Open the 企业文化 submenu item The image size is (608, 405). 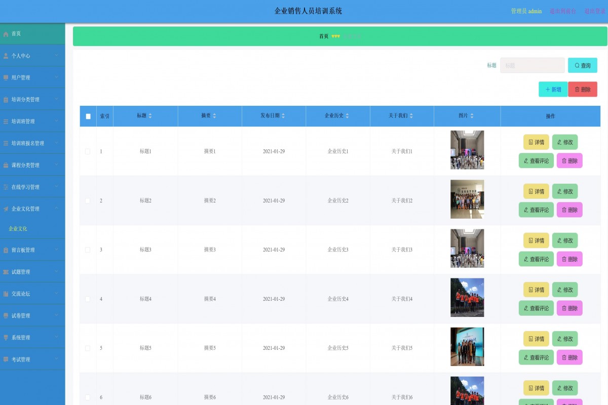(18, 229)
